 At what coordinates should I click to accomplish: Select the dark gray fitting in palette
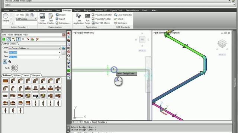35,96
